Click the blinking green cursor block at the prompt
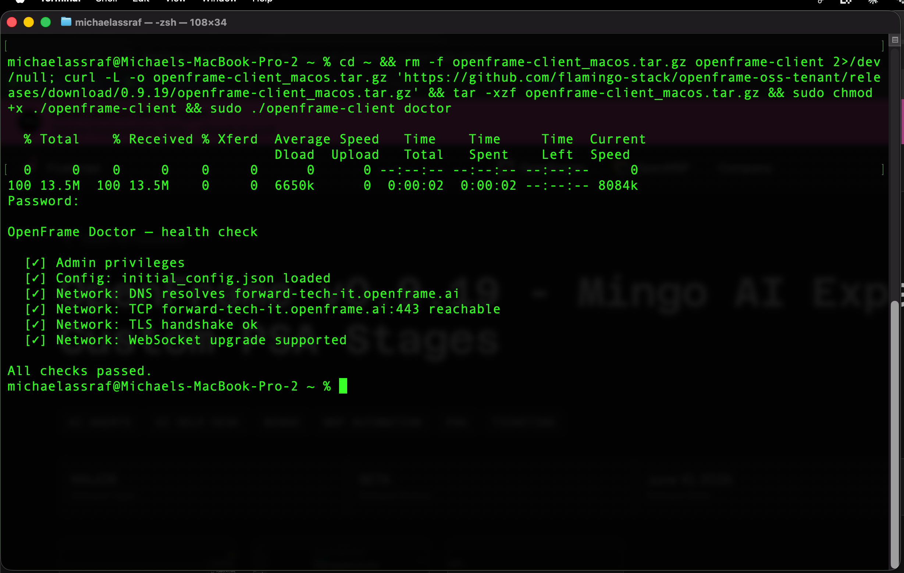This screenshot has height=573, width=904. 343,386
